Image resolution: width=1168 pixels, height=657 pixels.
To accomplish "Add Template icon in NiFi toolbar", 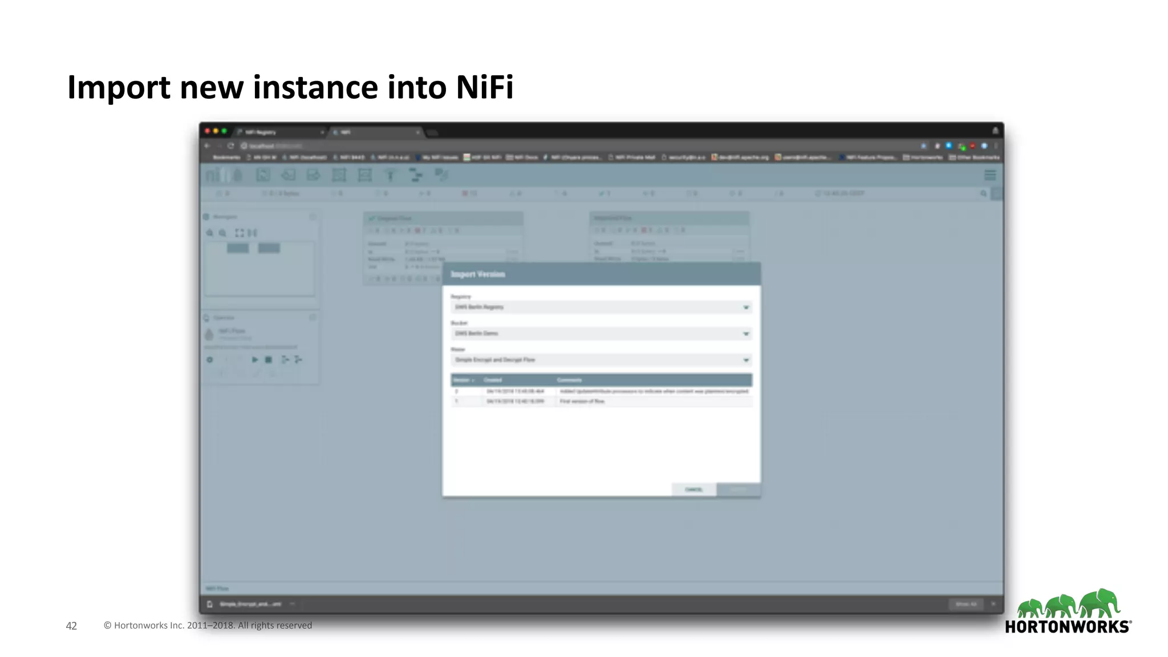I will click(416, 175).
